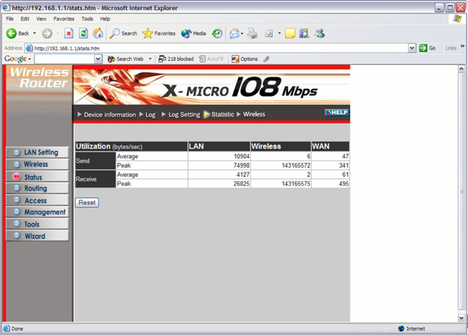The height and width of the screenshot is (335, 468).
Task: Click the AutoFill toolbar button
Action: coord(211,59)
